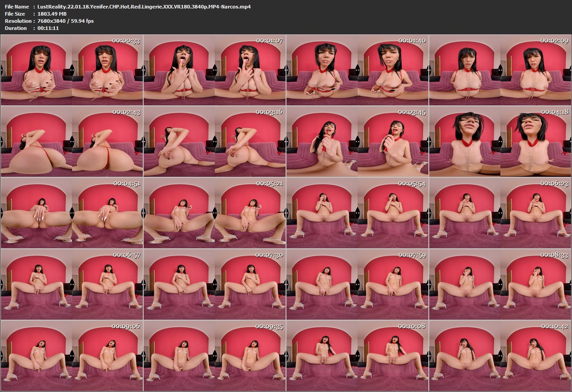The width and height of the screenshot is (572, 392).
Task: View the frame captured at 00:09:06
Action: pos(72,356)
